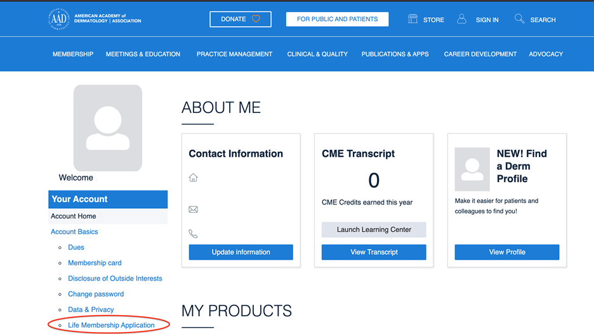The width and height of the screenshot is (594, 334).
Task: Open the Advocacy menu
Action: (x=546, y=54)
